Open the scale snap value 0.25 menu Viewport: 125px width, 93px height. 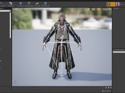(x=105, y=9)
